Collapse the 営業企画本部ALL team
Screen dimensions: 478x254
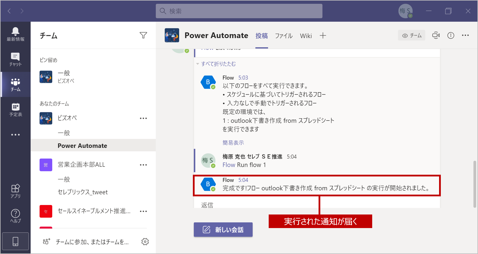(x=81, y=165)
